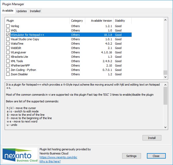The height and width of the screenshot is (165, 173).
Task: Select the WebEdit checkbox
Action: [8, 48]
